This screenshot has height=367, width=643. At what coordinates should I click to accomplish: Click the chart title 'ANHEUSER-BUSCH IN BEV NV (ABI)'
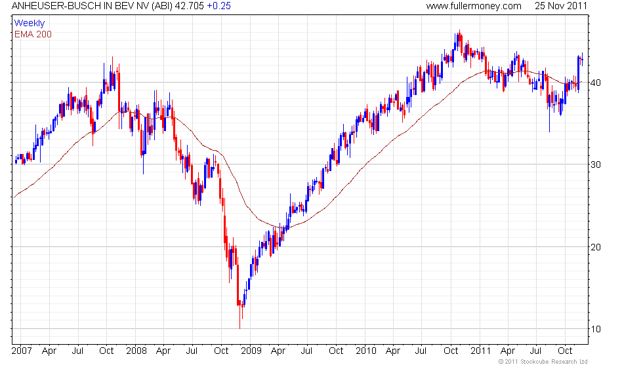point(93,6)
